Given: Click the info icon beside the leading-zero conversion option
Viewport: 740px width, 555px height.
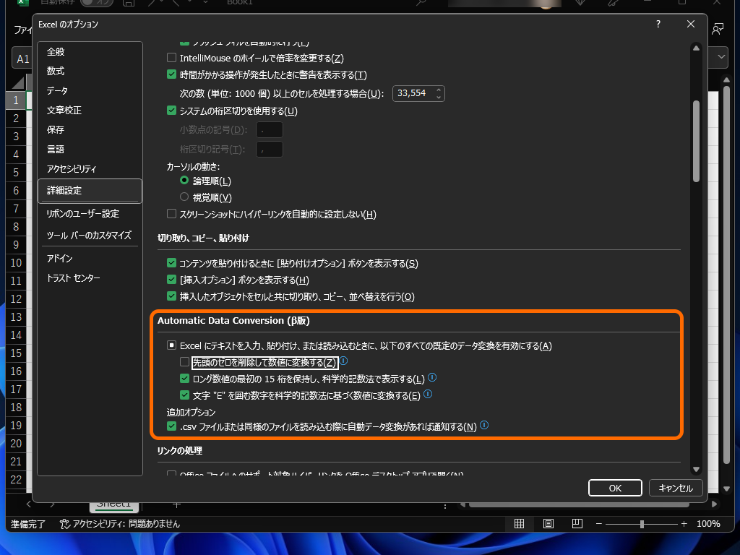Looking at the screenshot, I should coord(343,361).
